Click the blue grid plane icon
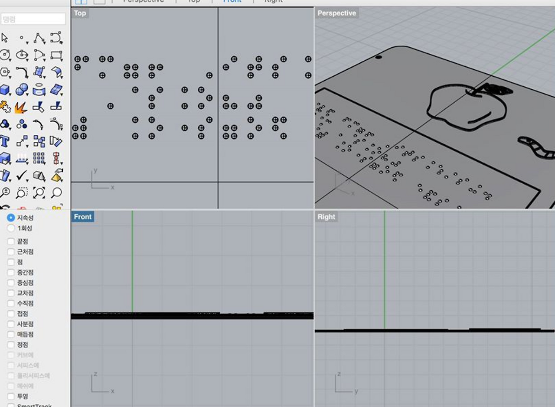The height and width of the screenshot is (407, 555). [56, 90]
